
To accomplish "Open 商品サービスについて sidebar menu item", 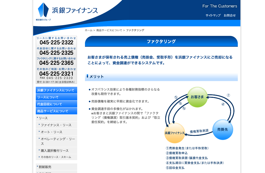I will [56, 111].
